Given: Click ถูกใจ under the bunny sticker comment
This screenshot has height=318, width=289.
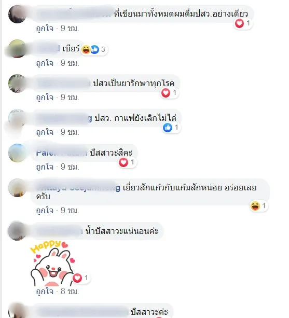Looking at the screenshot, I should tap(45, 292).
